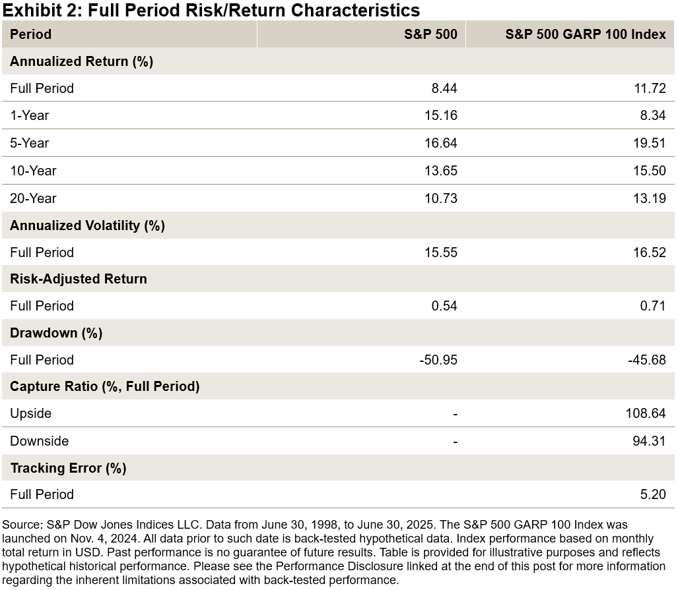Select the S&P 500 column header

pyautogui.click(x=430, y=34)
